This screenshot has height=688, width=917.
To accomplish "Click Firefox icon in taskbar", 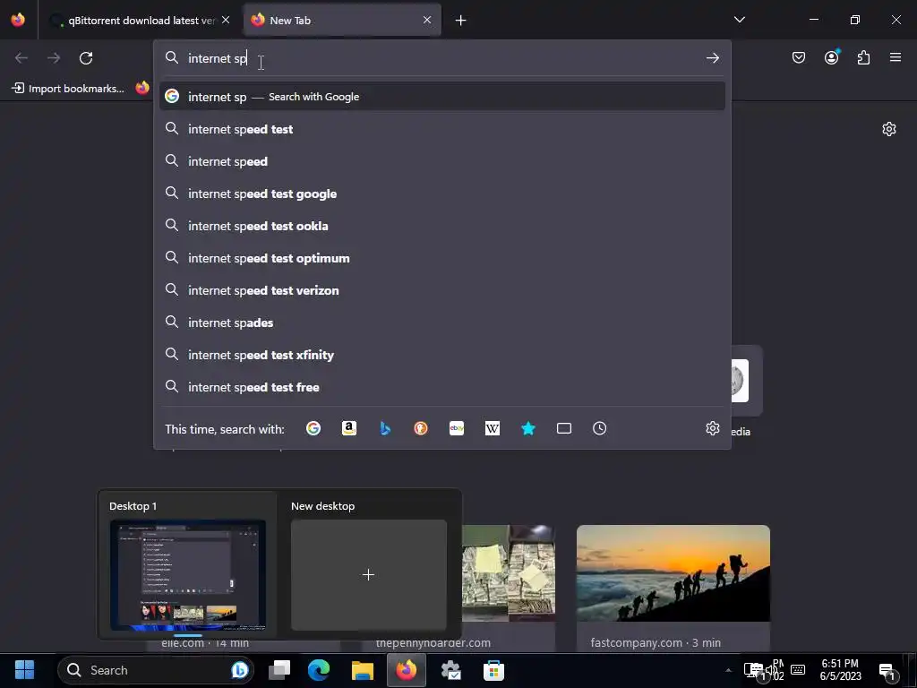I will [x=407, y=670].
